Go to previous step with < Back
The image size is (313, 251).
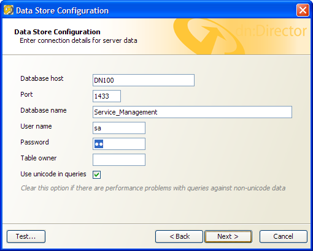pos(179,236)
